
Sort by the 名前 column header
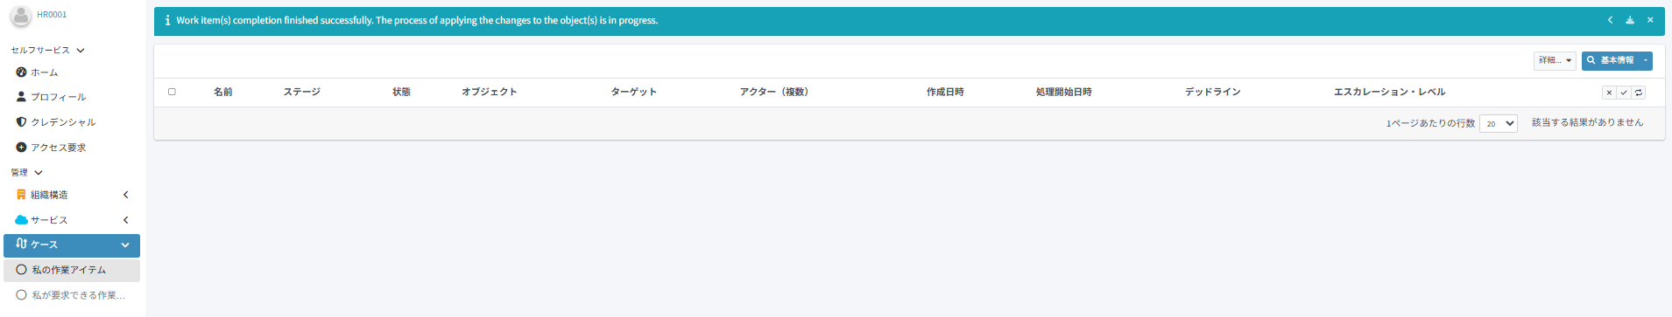(223, 92)
